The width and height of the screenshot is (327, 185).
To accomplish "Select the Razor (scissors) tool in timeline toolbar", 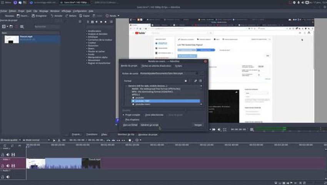I will [x=59, y=140].
